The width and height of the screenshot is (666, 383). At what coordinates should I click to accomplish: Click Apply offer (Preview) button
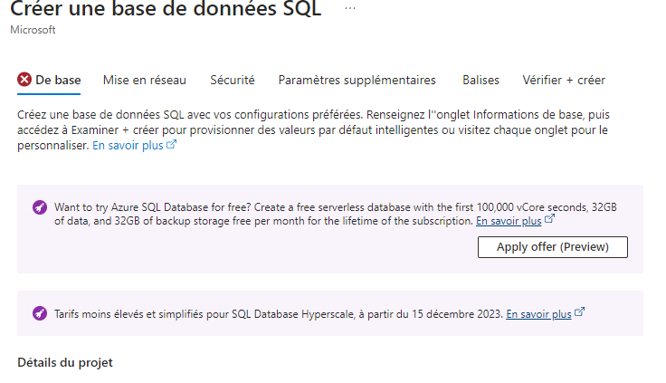point(553,247)
